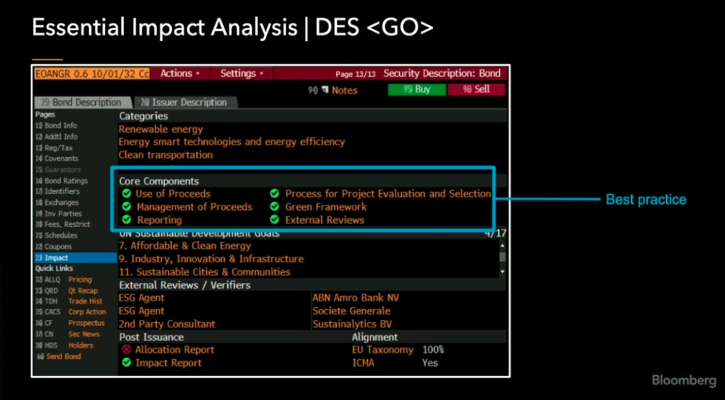
Task: Click the ABN Amro Bank NV verifier
Action: [355, 298]
